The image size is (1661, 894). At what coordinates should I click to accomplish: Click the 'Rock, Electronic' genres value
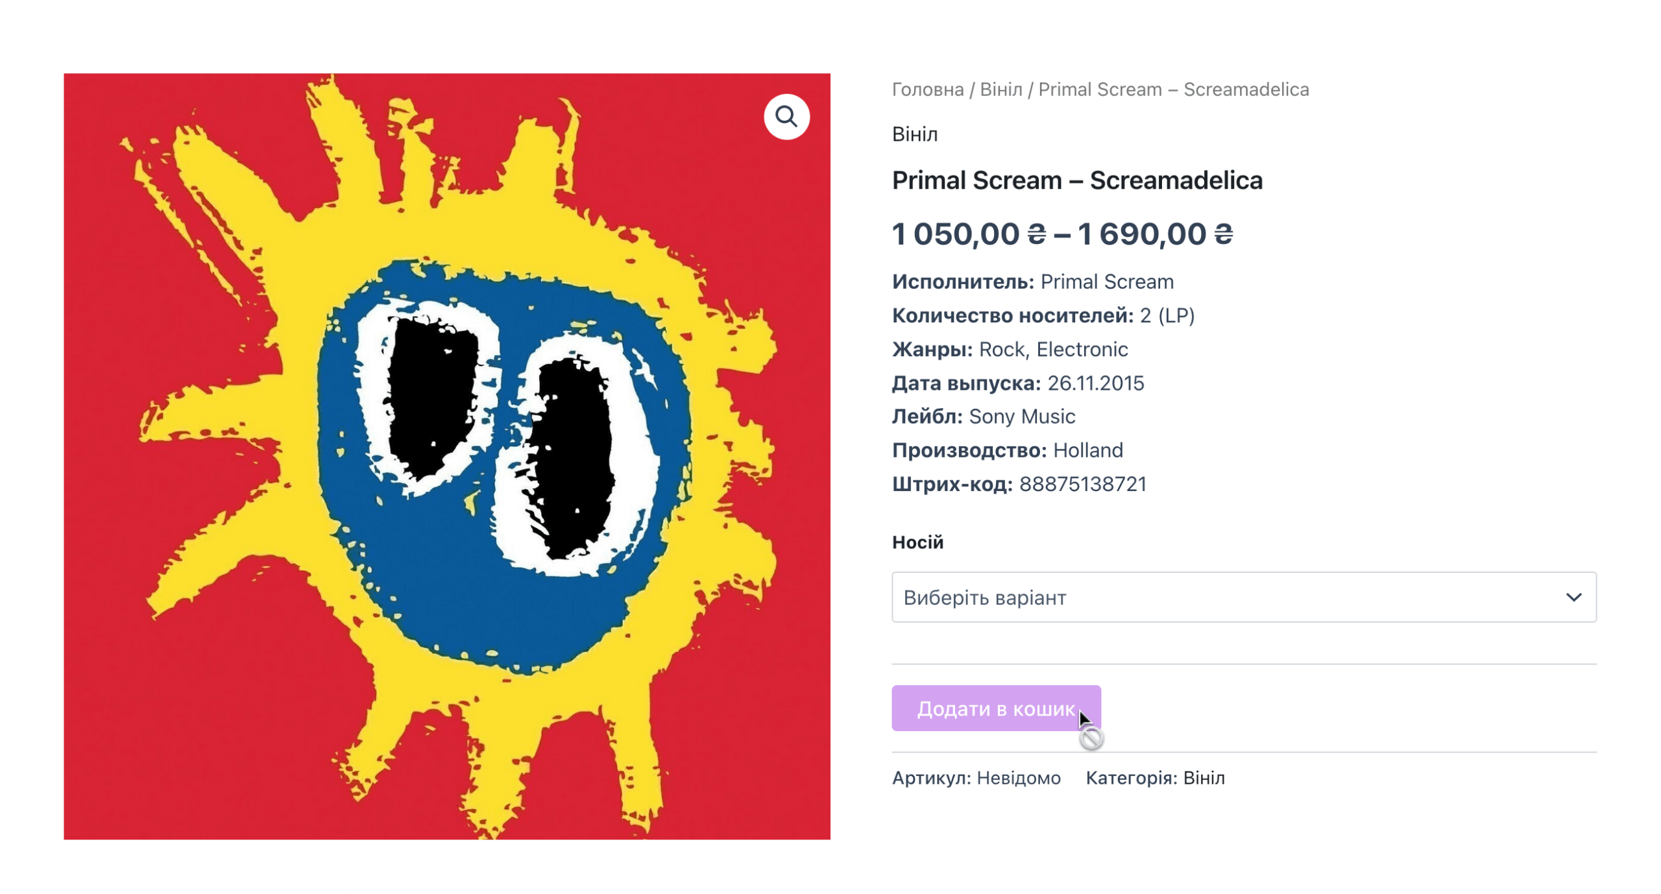pos(1053,350)
